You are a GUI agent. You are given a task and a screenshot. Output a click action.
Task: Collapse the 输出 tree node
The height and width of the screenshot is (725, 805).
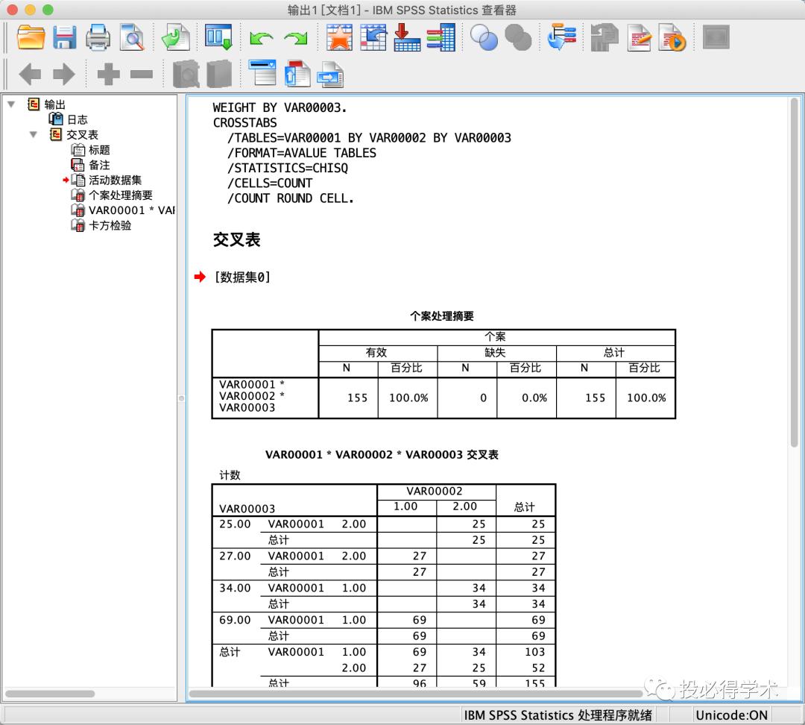tap(10, 104)
